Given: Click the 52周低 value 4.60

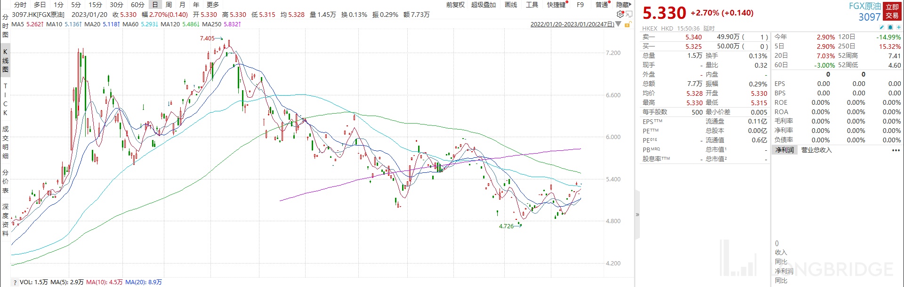Looking at the screenshot, I should click(x=894, y=65).
